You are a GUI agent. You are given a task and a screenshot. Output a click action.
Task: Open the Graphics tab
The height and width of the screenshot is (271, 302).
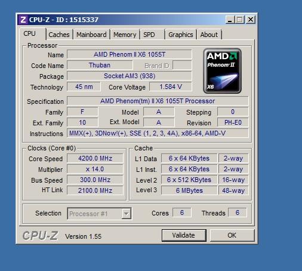pos(181,35)
